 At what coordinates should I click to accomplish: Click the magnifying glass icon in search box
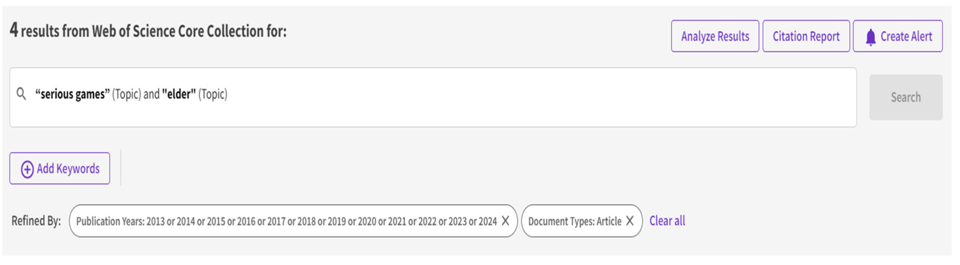(x=21, y=94)
